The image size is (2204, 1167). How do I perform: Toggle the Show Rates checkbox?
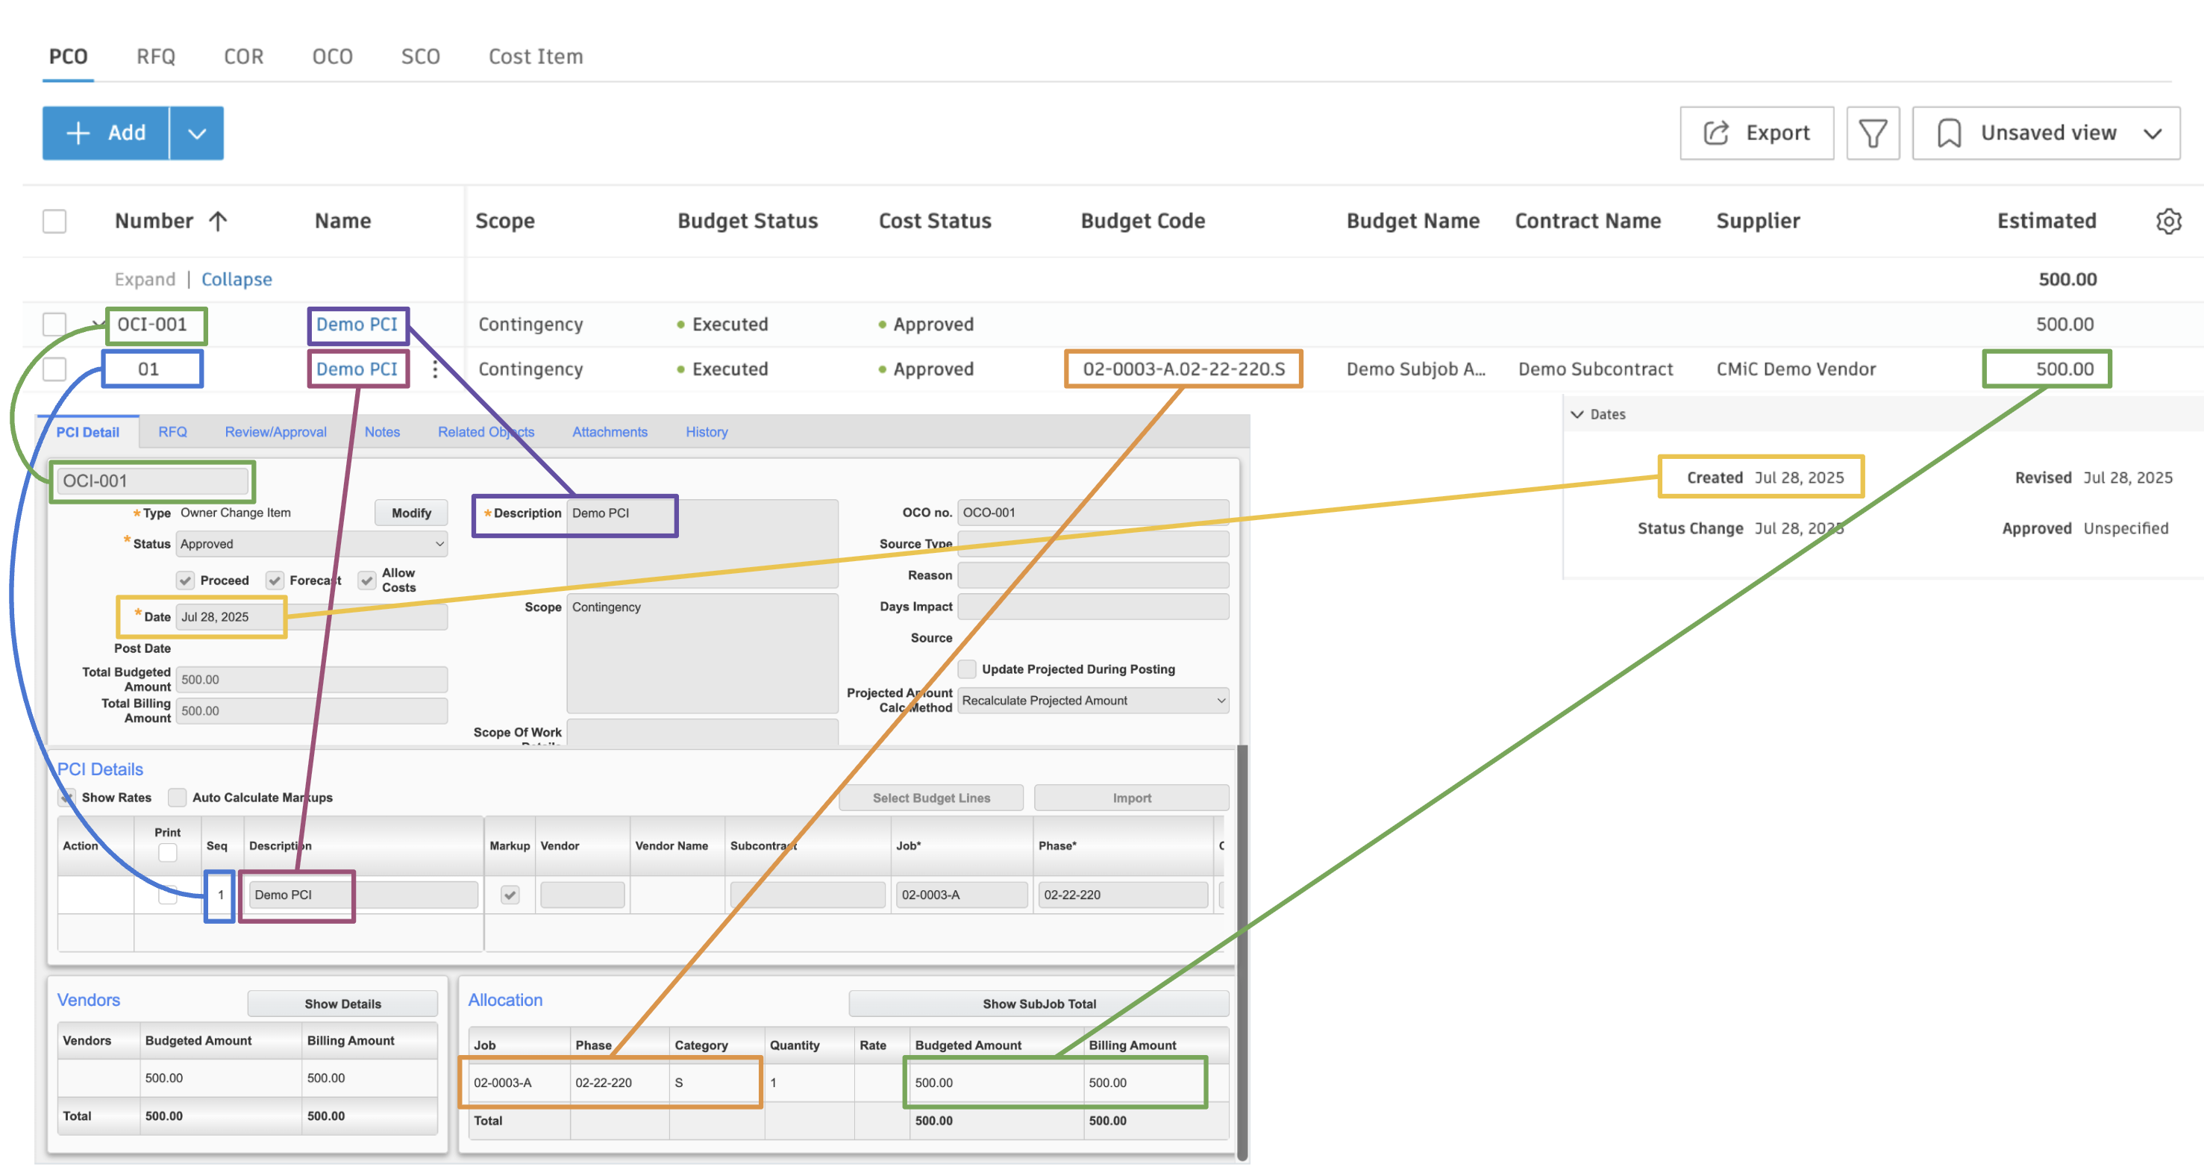pos(66,797)
